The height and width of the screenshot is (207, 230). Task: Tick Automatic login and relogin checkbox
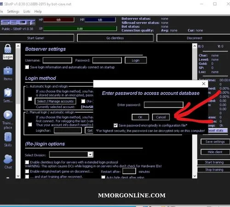(x=30, y=99)
